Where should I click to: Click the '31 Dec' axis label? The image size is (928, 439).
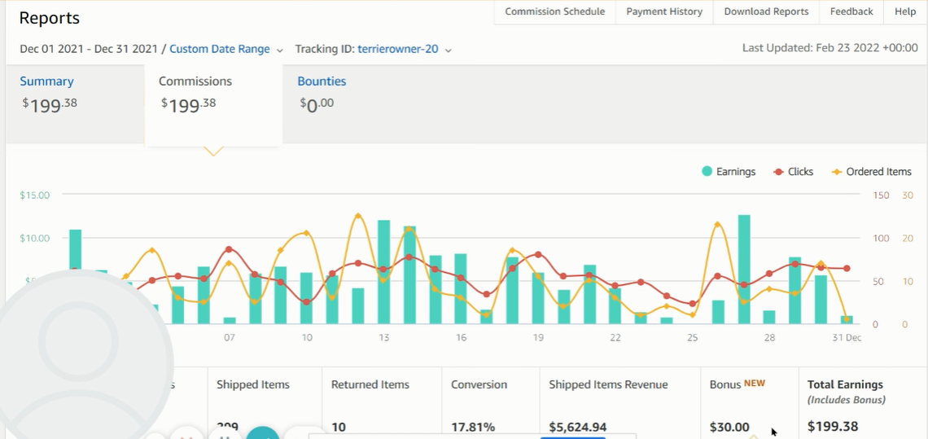coord(846,338)
